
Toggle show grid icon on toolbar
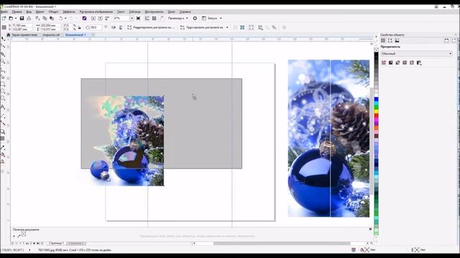coord(154,18)
